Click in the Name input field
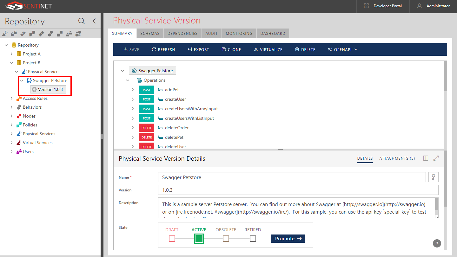 coord(292,177)
